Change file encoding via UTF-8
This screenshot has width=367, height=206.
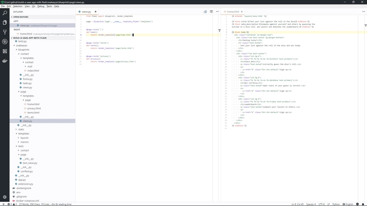tap(322, 204)
